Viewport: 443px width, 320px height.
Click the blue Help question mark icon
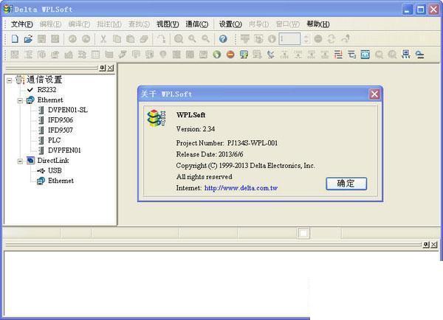(223, 38)
